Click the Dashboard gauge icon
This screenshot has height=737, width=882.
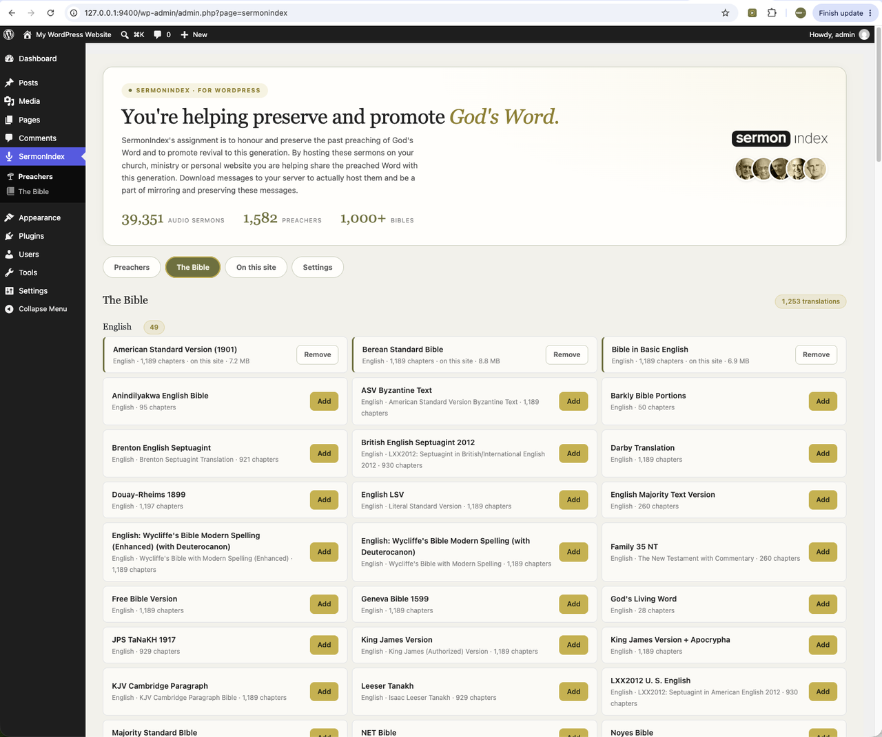tap(9, 58)
